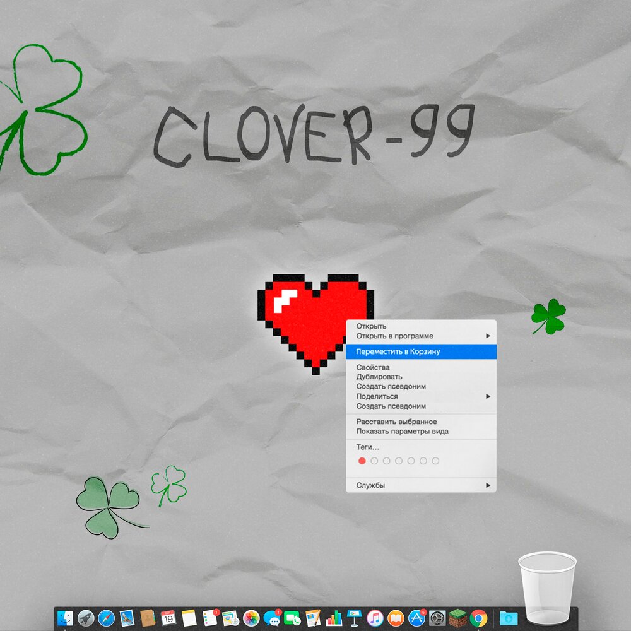Select the red tag color swatch
The image size is (631, 631).
[361, 461]
